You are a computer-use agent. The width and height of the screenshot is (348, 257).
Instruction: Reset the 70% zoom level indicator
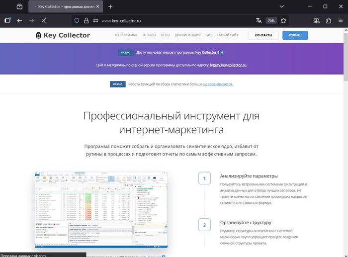[x=271, y=21]
